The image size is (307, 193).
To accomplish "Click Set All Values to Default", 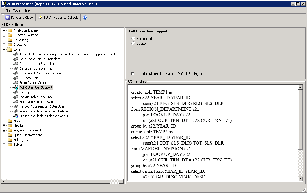I will coord(58,18).
